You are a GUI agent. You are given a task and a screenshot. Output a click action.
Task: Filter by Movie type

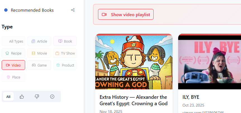tap(39, 53)
